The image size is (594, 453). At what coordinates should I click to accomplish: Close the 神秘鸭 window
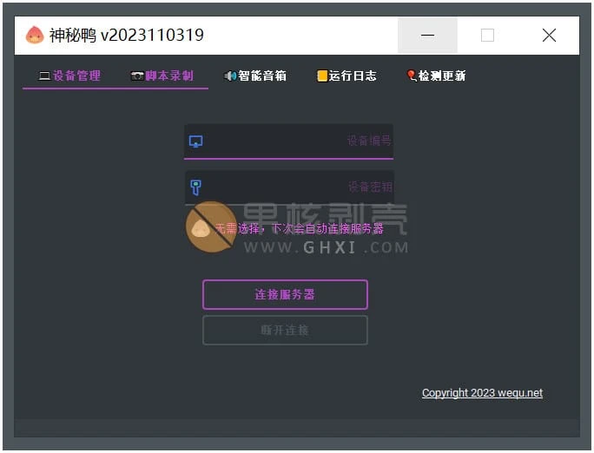pyautogui.click(x=549, y=36)
